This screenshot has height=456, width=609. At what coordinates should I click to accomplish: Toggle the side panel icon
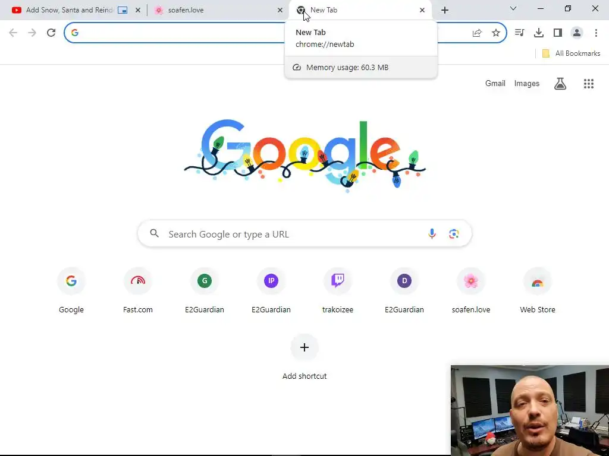558,33
